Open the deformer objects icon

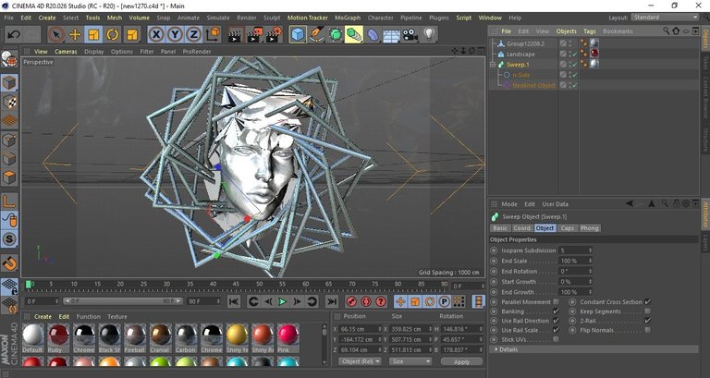(x=373, y=35)
